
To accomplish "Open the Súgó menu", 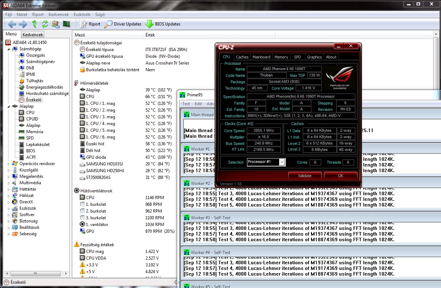I will coord(100,15).
